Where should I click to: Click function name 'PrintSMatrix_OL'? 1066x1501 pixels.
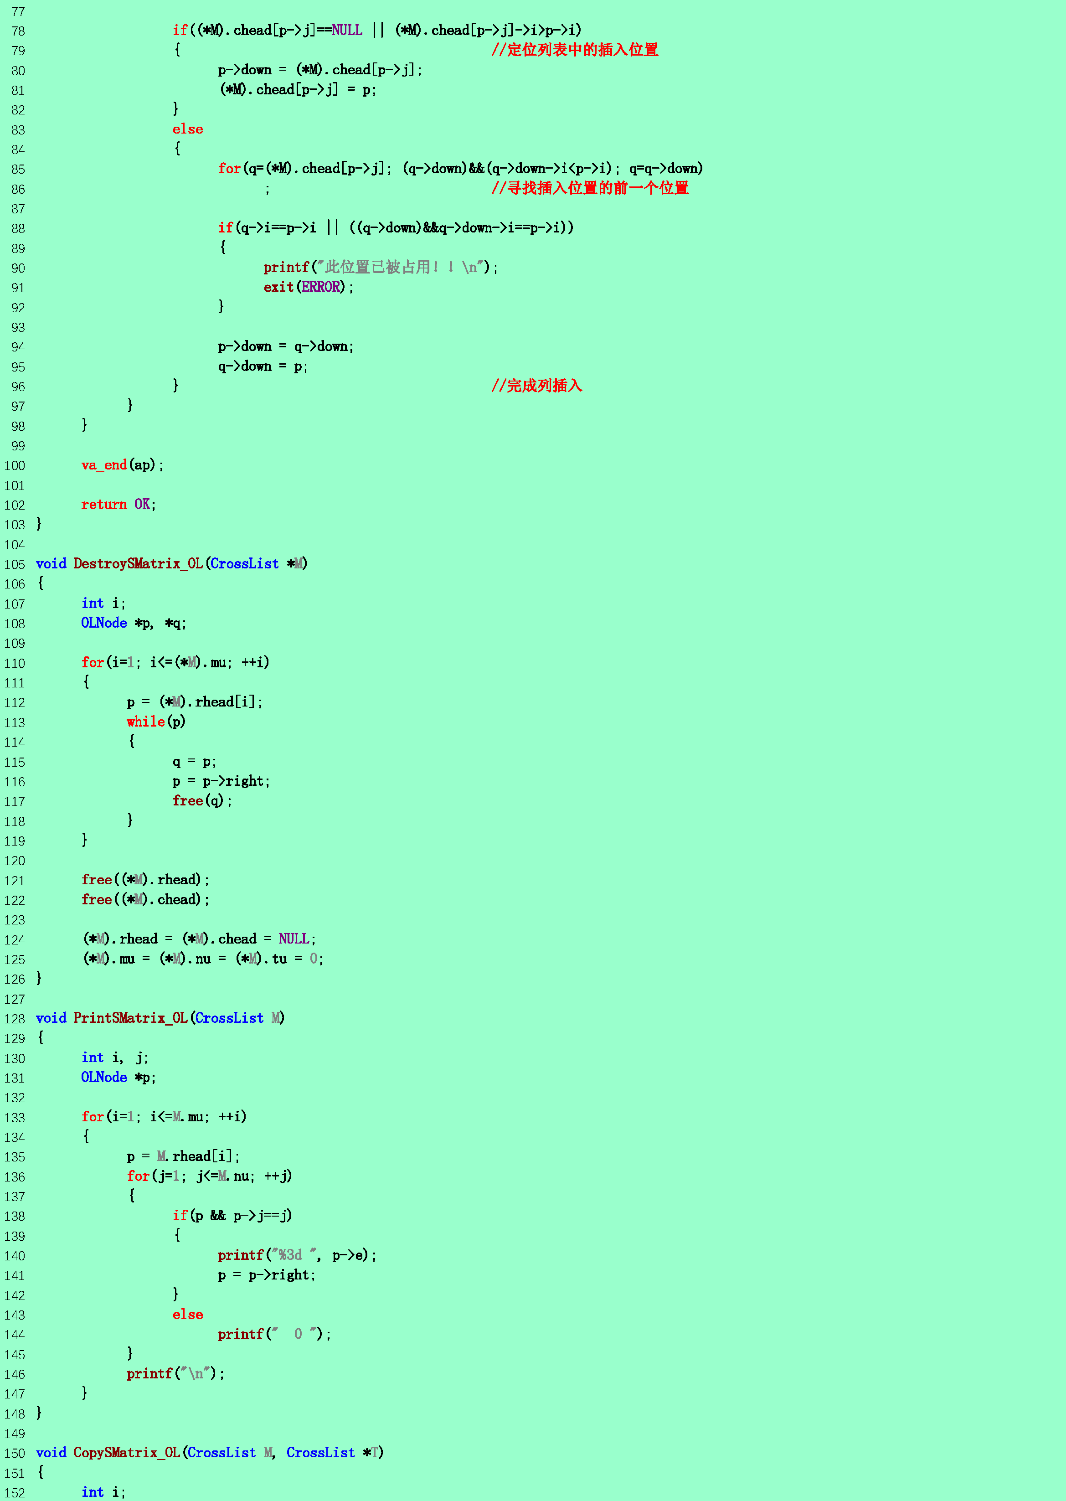131,1018
